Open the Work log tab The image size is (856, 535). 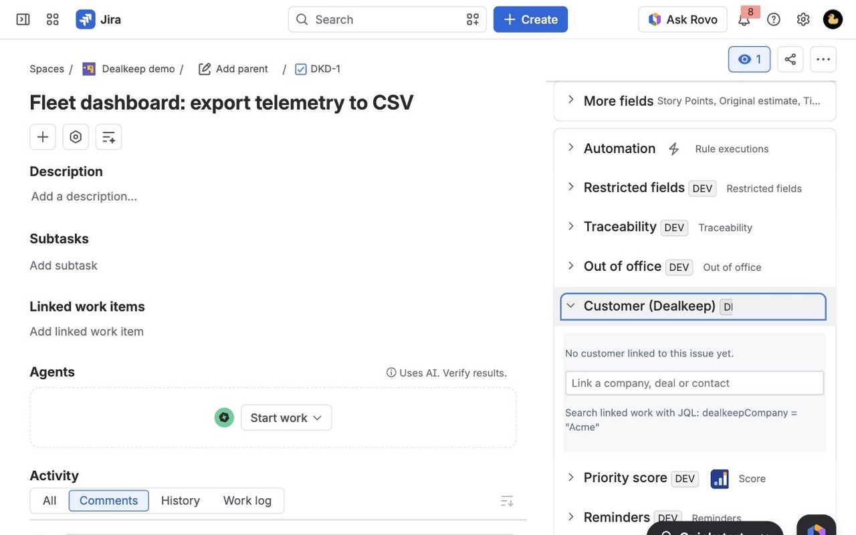click(x=247, y=500)
